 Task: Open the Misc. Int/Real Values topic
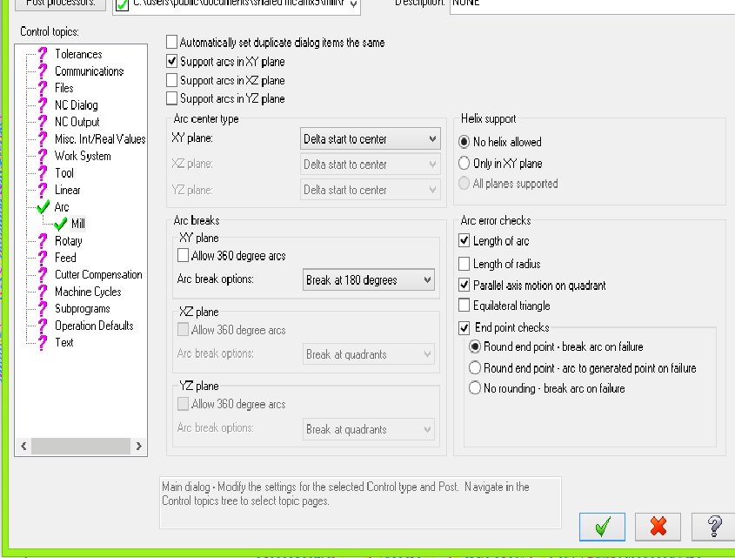pyautogui.click(x=100, y=139)
